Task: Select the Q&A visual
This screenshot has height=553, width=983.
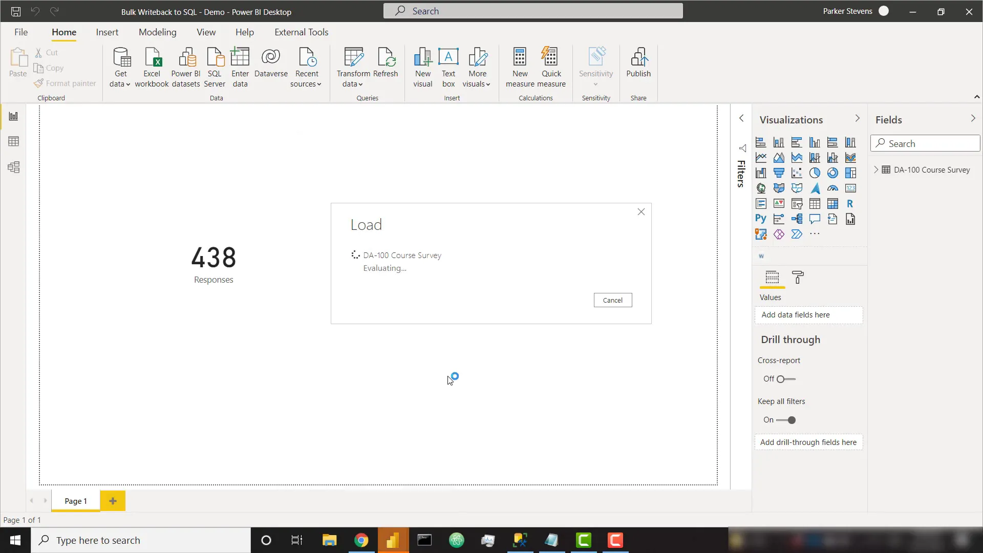Action: click(815, 219)
